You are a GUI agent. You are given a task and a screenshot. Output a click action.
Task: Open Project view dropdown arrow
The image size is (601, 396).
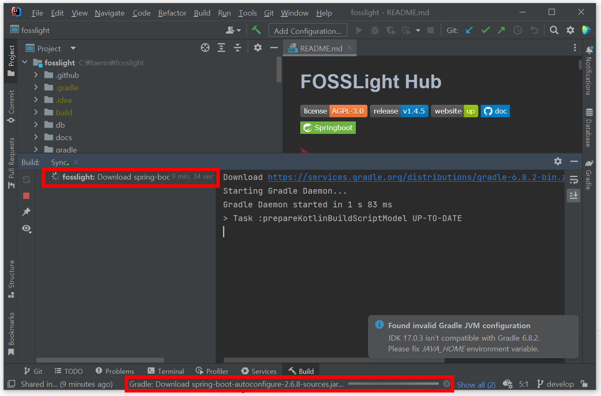pos(73,48)
